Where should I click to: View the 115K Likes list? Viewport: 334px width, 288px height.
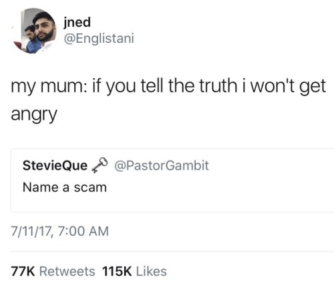click(x=134, y=271)
